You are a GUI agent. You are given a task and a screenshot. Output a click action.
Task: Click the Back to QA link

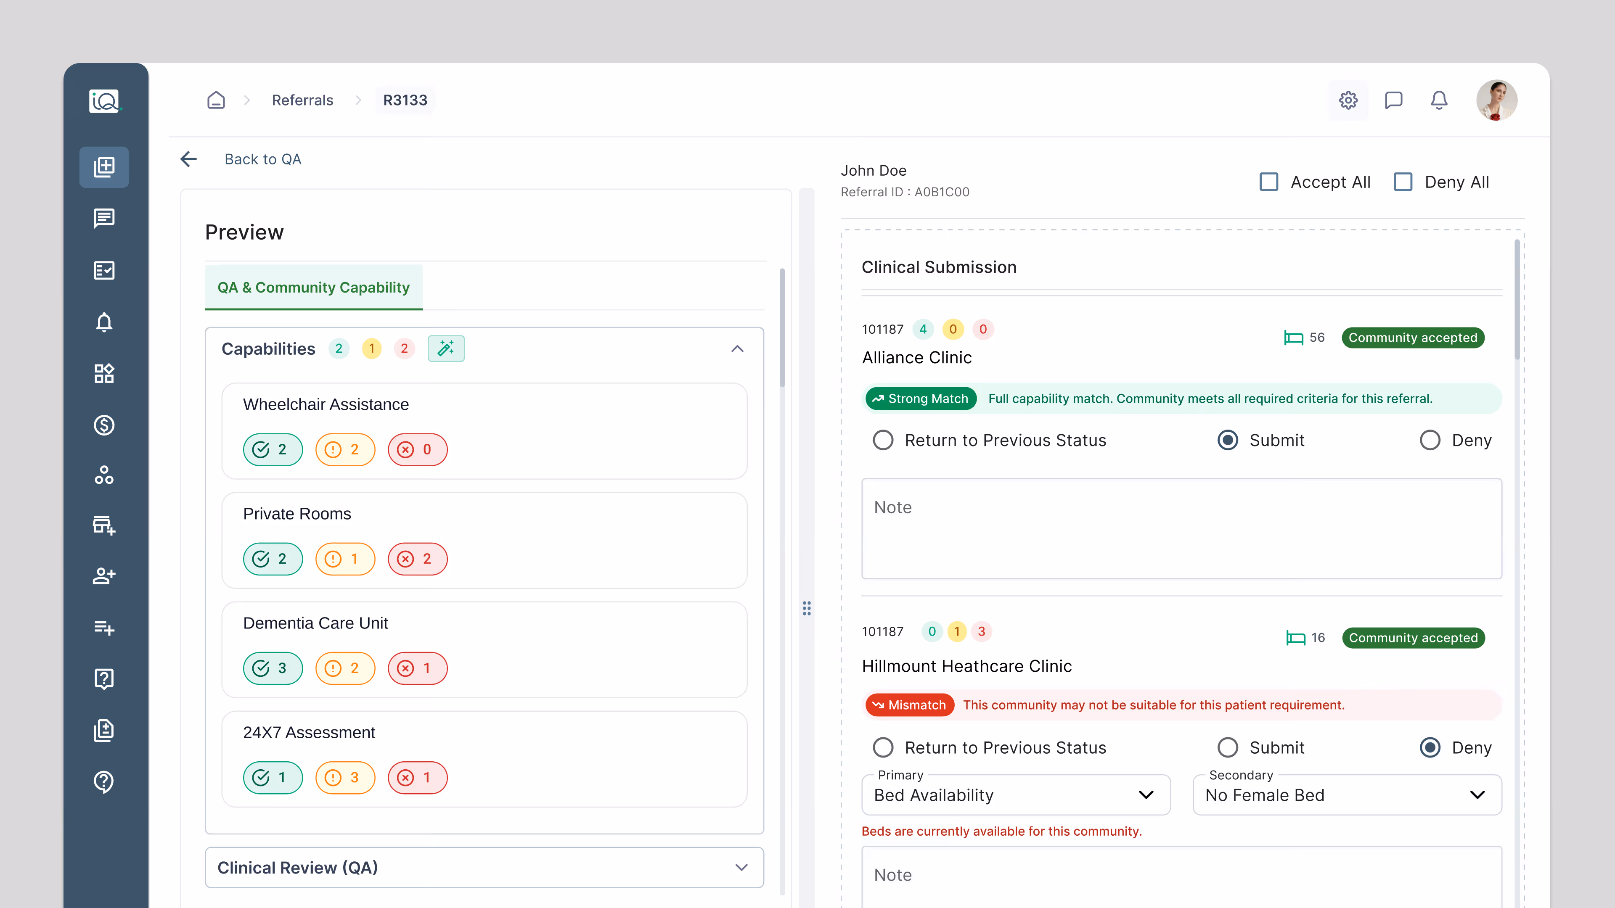tap(263, 159)
